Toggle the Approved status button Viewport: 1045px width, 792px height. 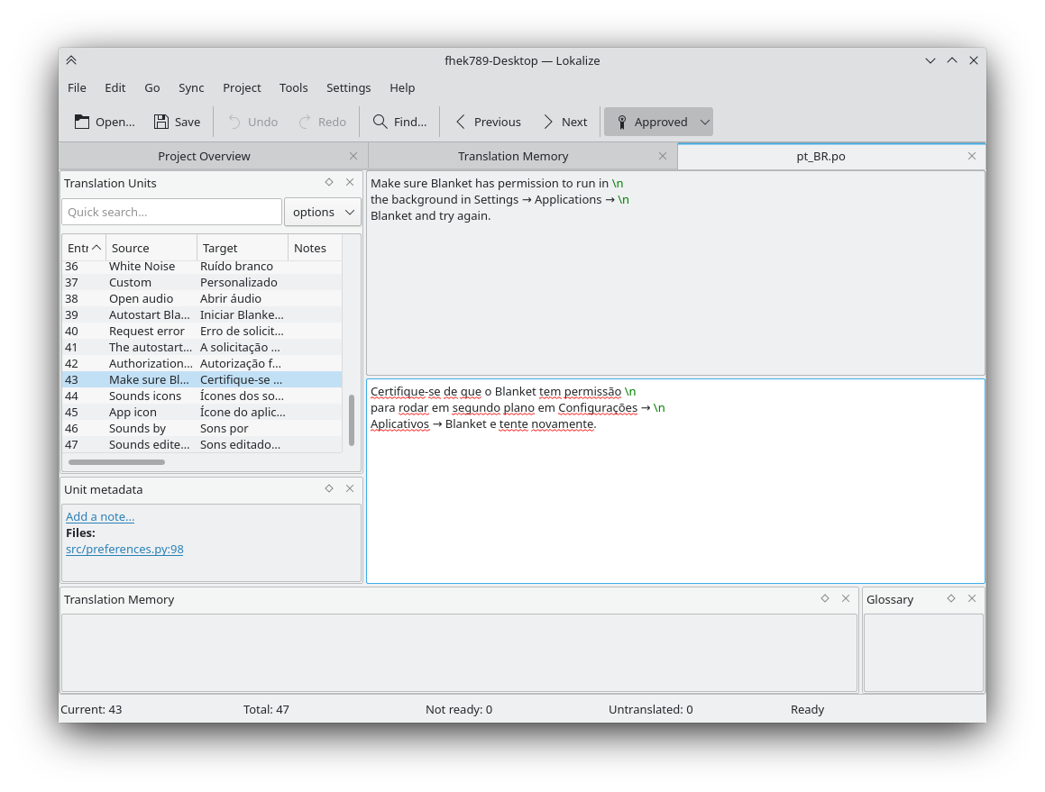coord(649,122)
